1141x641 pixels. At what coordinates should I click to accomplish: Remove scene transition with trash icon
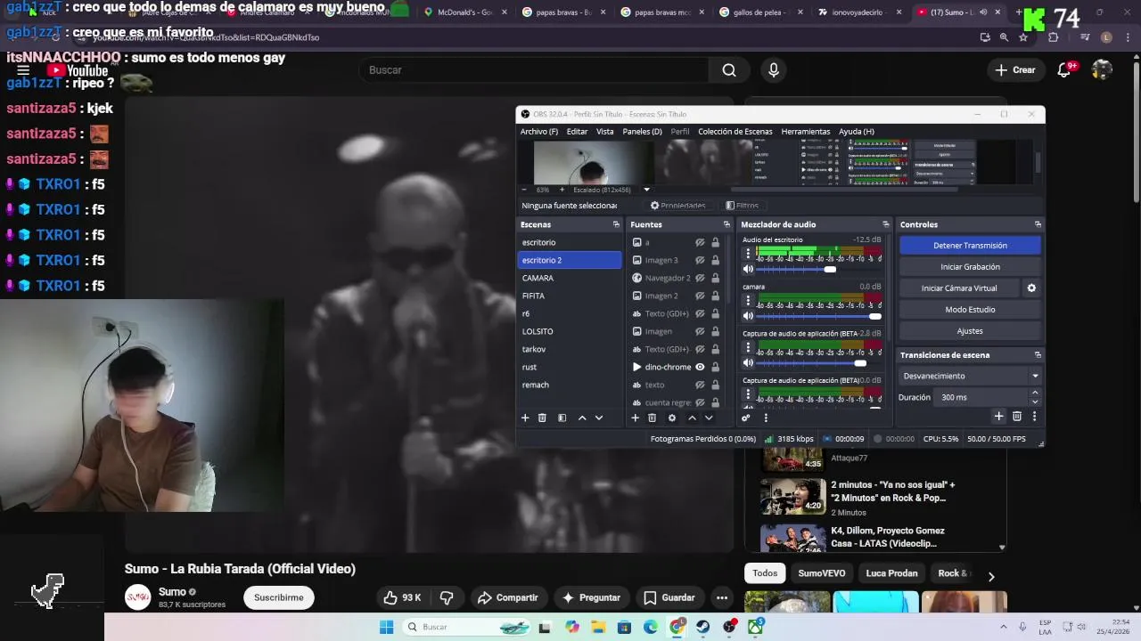[1017, 416]
